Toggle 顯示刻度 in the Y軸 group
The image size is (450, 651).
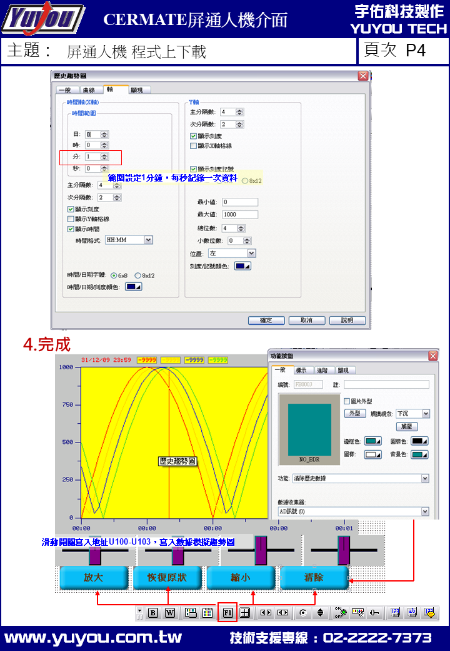tap(193, 136)
